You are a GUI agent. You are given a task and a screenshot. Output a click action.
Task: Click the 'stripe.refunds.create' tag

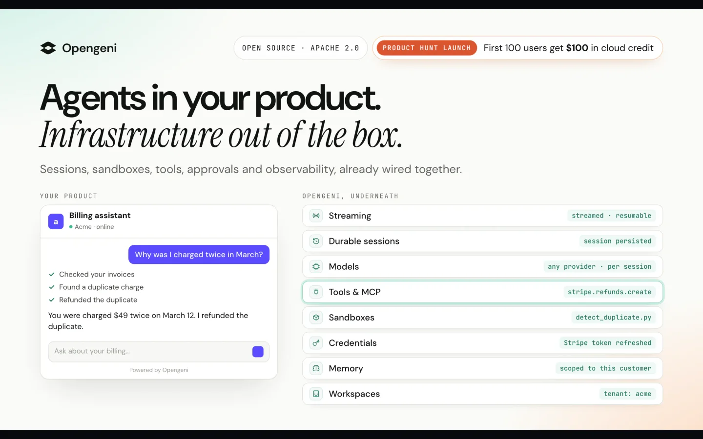(x=609, y=292)
